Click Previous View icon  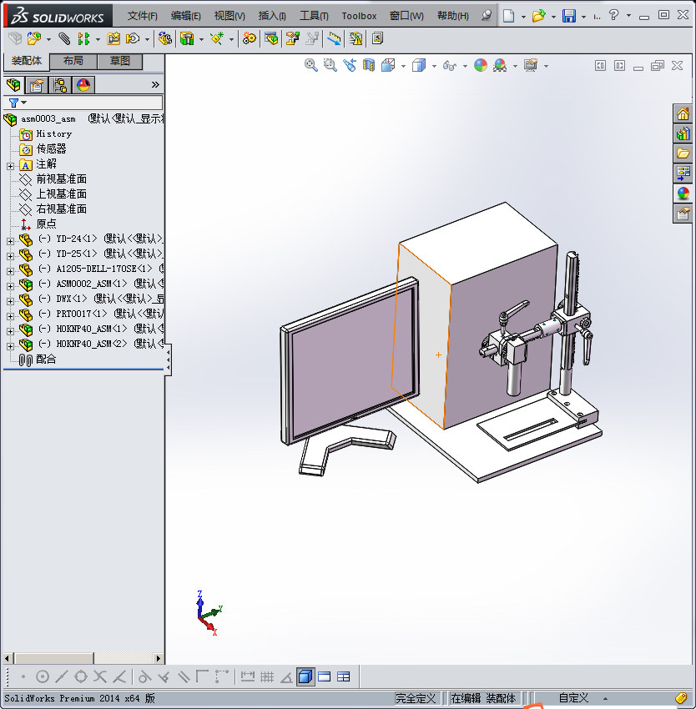pos(350,66)
